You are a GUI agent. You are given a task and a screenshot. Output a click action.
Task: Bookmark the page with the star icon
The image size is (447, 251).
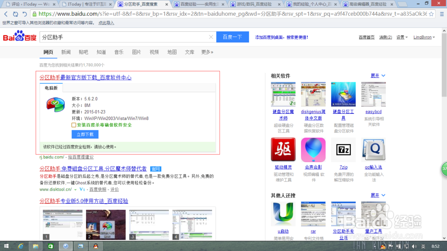(431, 14)
